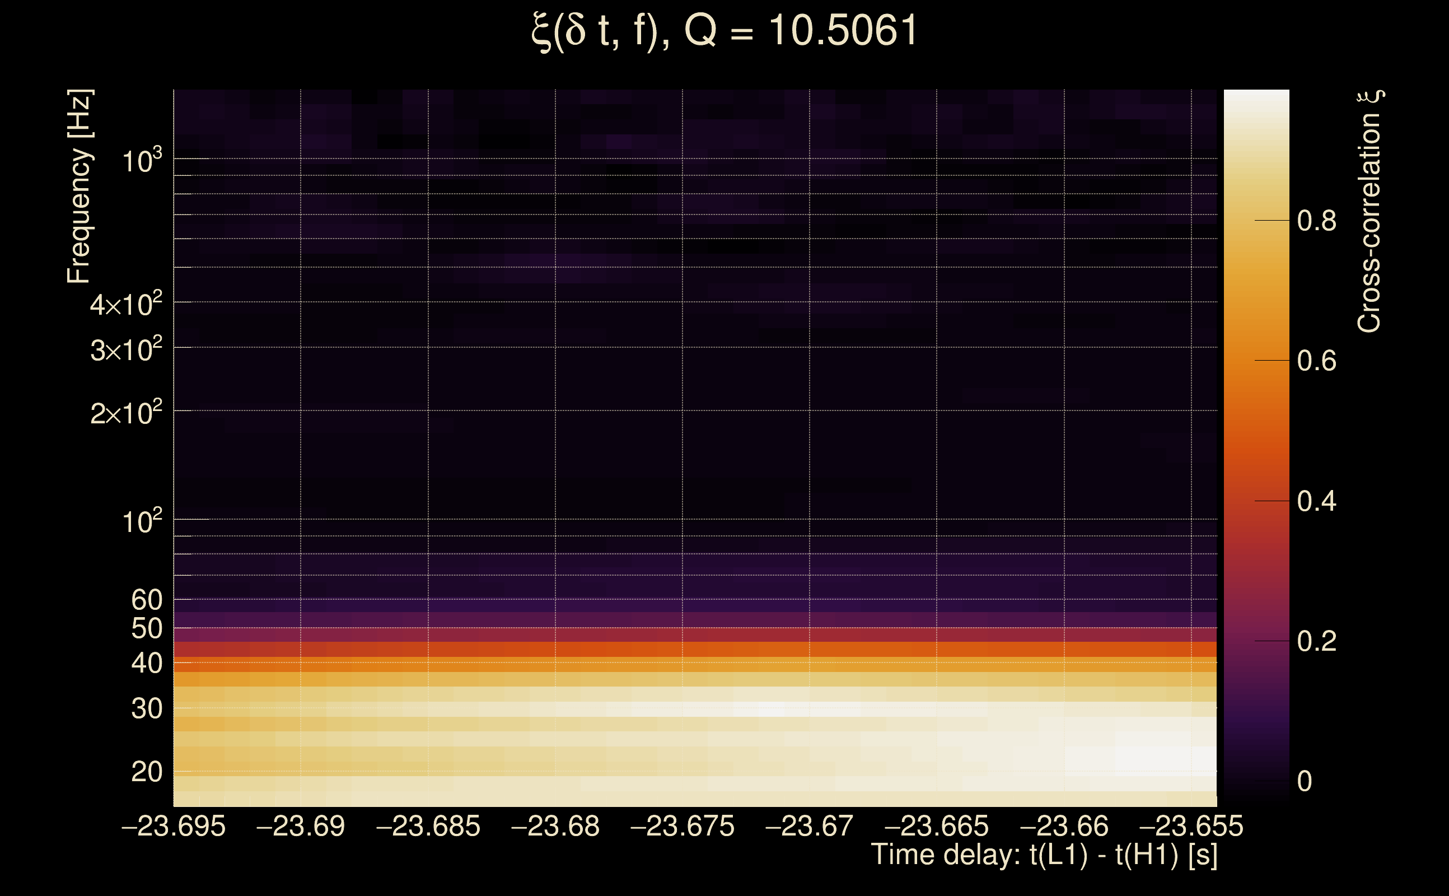
Task: Click the Time delay t(L1) - t(H1) label
Action: pyautogui.click(x=1044, y=855)
